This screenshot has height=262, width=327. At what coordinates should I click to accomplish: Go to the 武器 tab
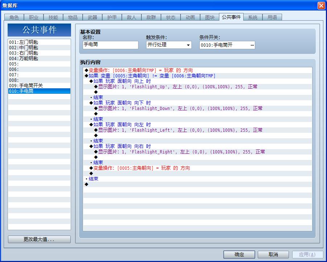[92, 17]
